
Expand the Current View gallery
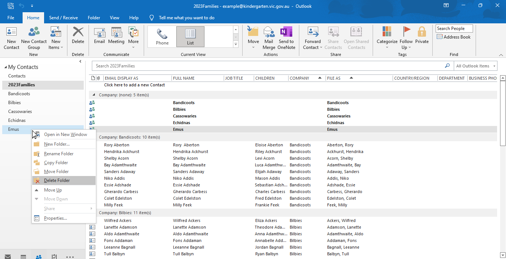(236, 44)
